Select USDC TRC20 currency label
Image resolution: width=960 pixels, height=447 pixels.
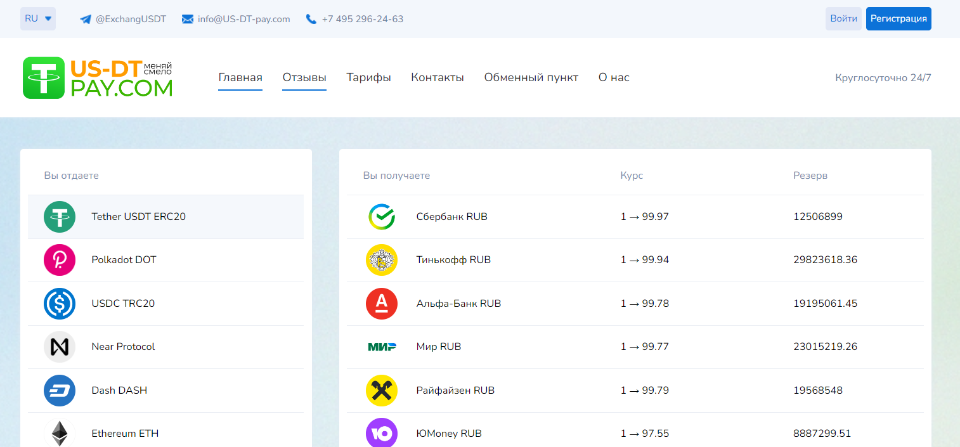[x=123, y=304]
